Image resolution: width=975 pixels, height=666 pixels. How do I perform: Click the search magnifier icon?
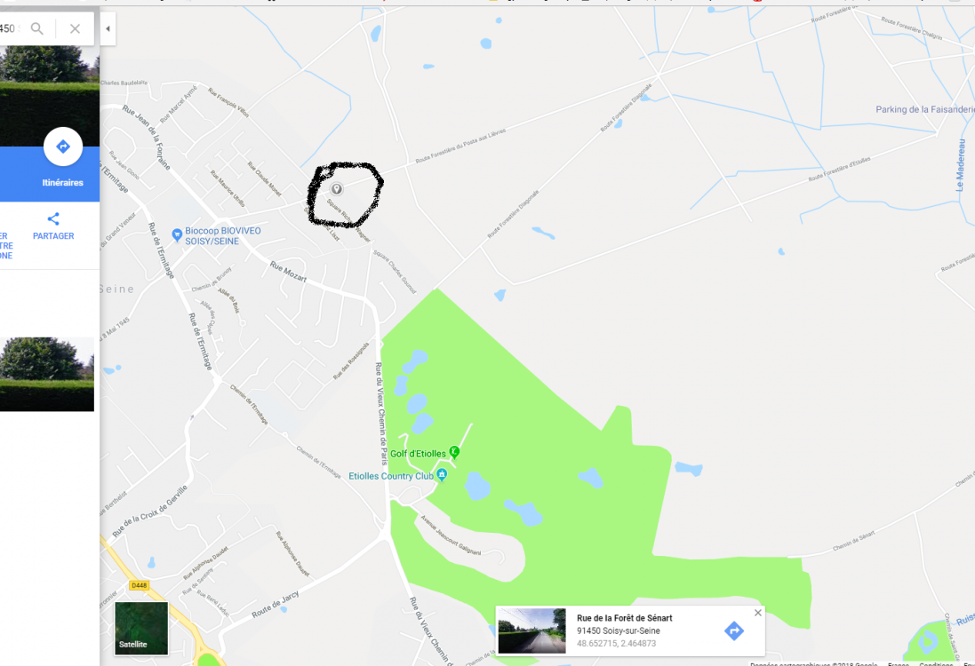[x=37, y=28]
